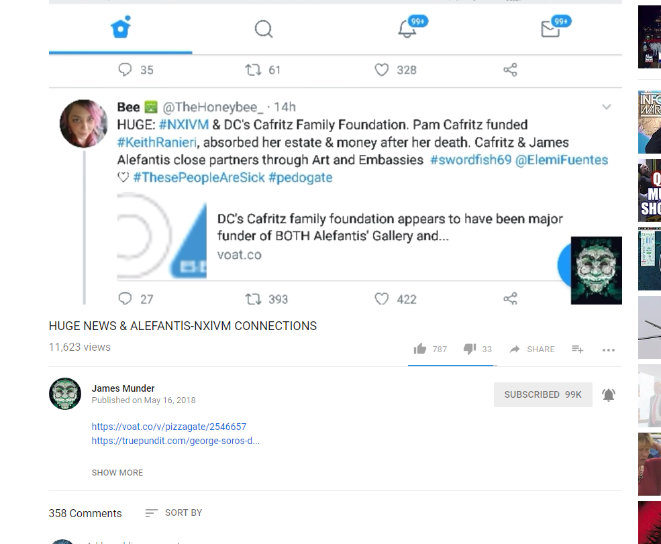
Task: Click the tweet's dropdown chevron arrow
Action: pos(607,107)
